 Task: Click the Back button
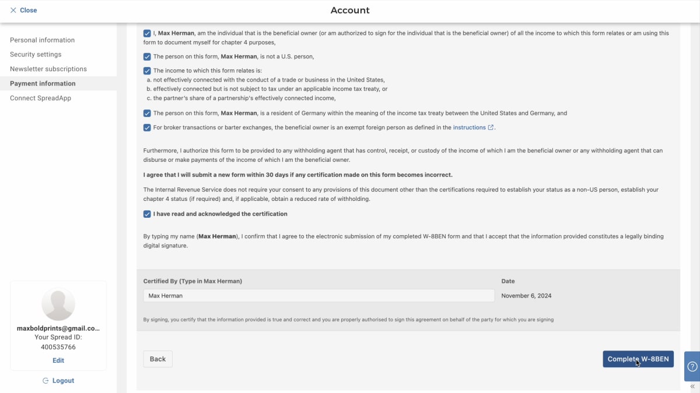(x=157, y=359)
